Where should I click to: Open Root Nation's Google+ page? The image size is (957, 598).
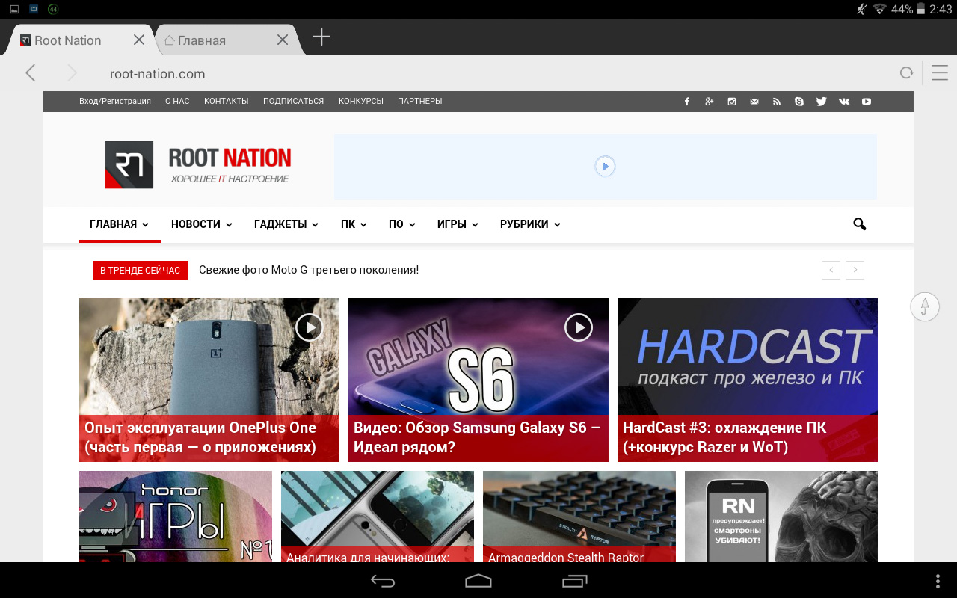coord(710,102)
